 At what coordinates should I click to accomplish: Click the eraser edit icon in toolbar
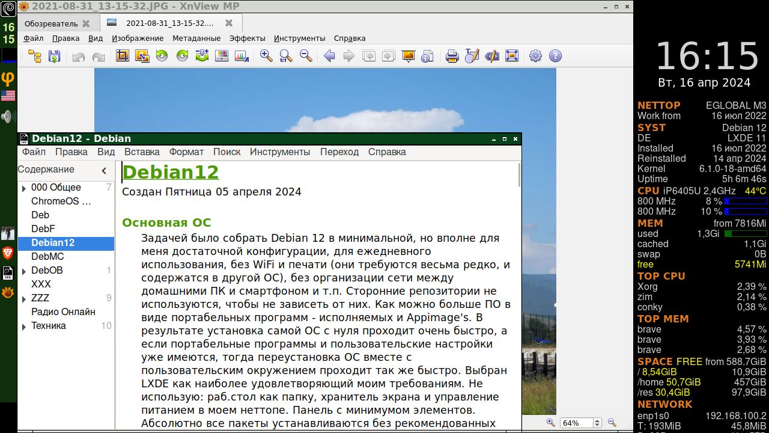coord(492,56)
